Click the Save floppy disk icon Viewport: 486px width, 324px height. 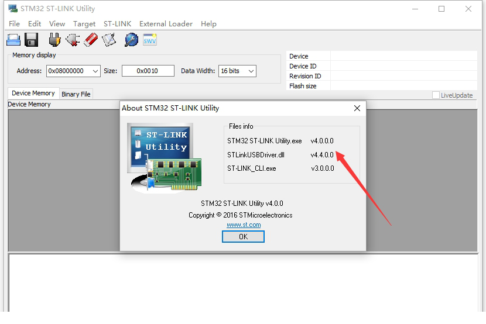31,40
